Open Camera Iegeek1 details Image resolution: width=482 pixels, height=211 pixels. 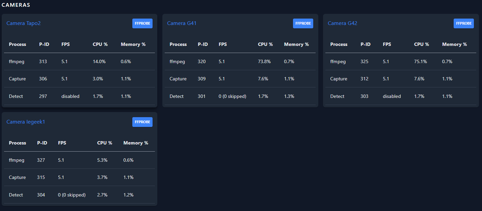26,122
